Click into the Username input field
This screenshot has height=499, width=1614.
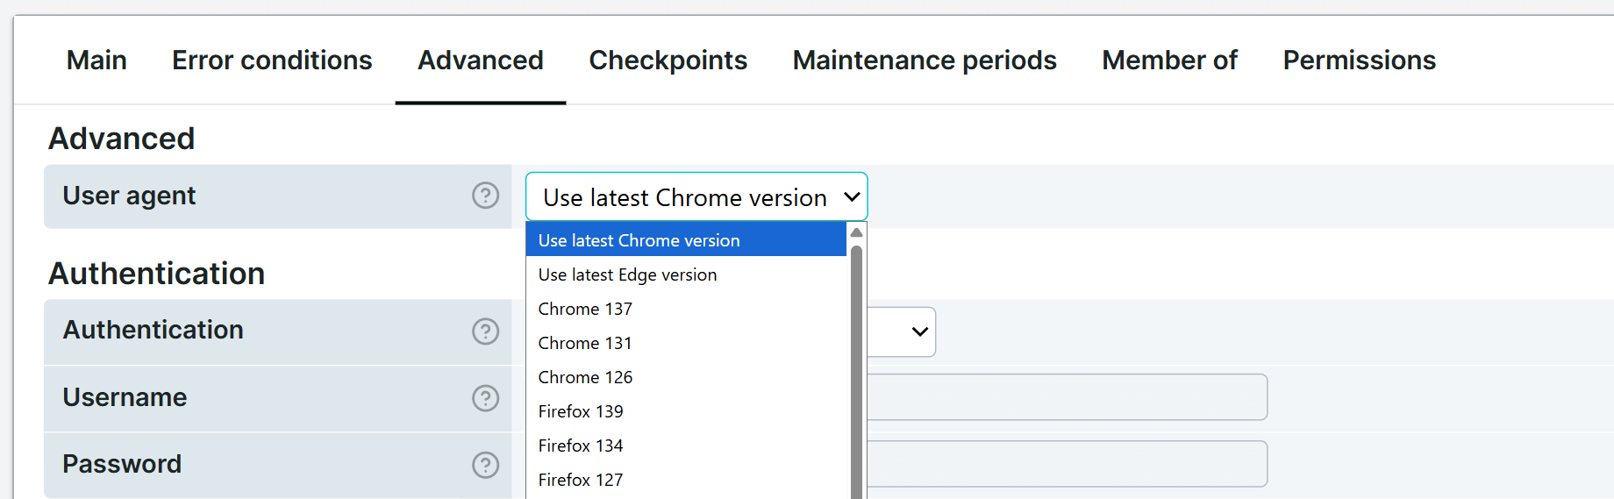pyautogui.click(x=1066, y=397)
